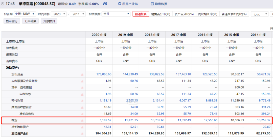Click the 显示空行 button
The height and width of the screenshot is (137, 273).
pyautogui.click(x=12, y=21)
